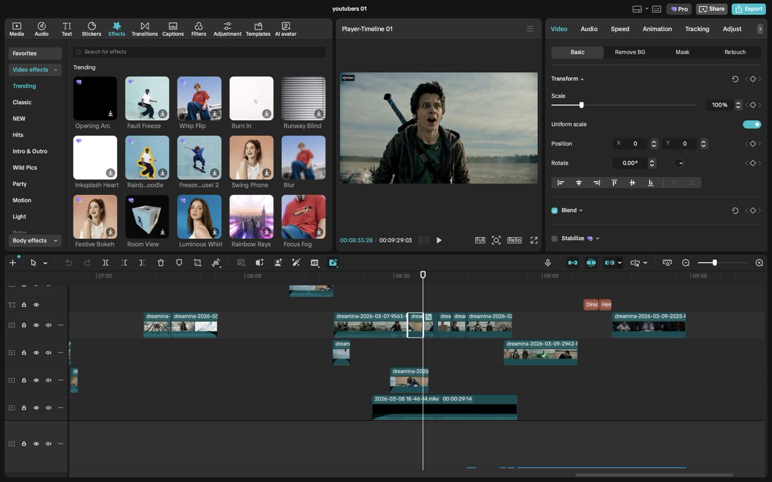Uncheck the Blend checkbox
The image size is (772, 482).
click(x=555, y=211)
